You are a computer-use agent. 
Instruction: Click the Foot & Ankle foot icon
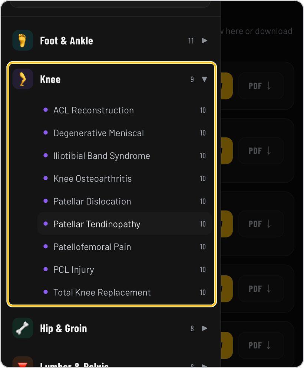pyautogui.click(x=23, y=40)
